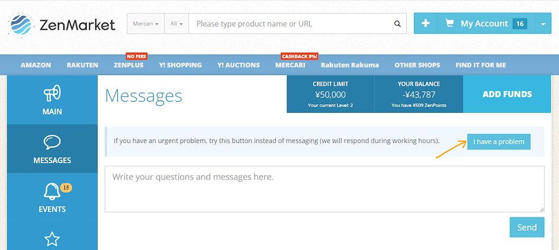Click the CASHBACK 5% badge
559x250 pixels.
[x=300, y=56]
